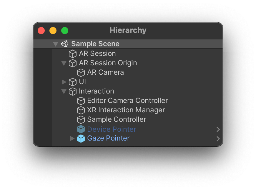256x187 pixels.
Task: Click the green zoom window button
Action: (x=65, y=31)
